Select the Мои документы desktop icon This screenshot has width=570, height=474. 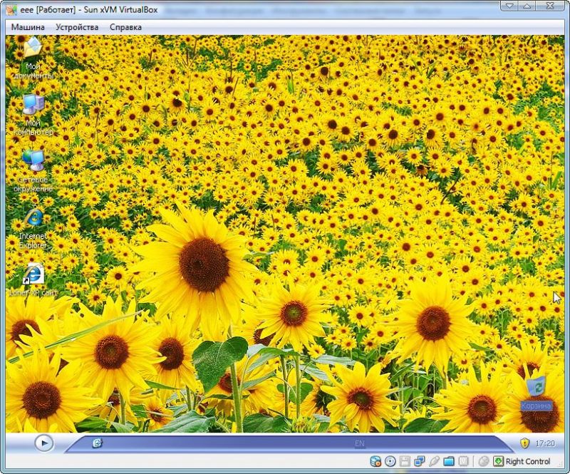tap(33, 48)
